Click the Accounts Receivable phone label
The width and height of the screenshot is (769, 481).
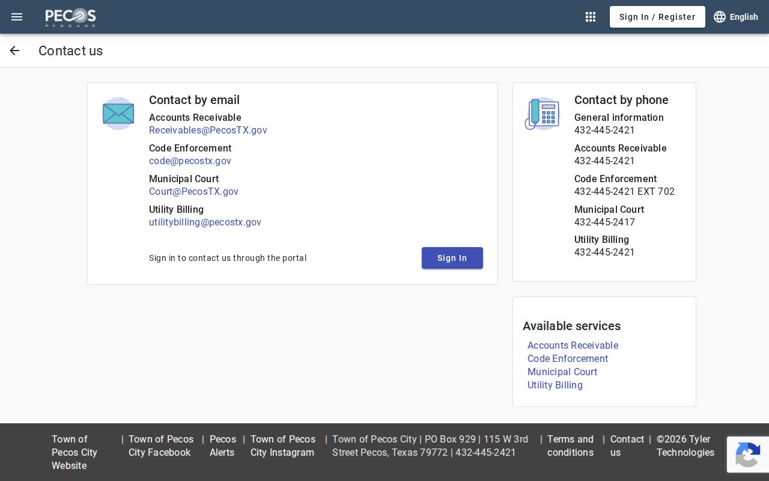click(620, 148)
